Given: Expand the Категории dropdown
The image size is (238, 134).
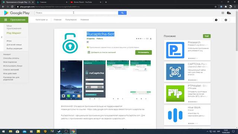Looking at the screenshot, I should click(x=42, y=20).
